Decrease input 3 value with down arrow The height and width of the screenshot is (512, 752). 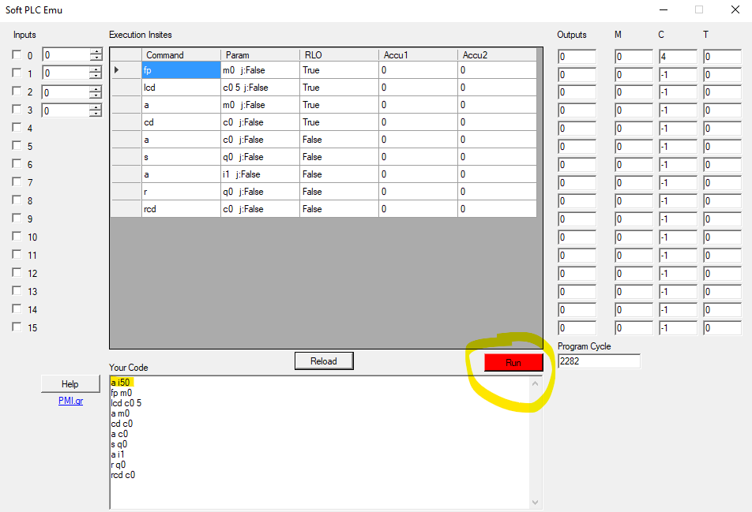click(96, 114)
